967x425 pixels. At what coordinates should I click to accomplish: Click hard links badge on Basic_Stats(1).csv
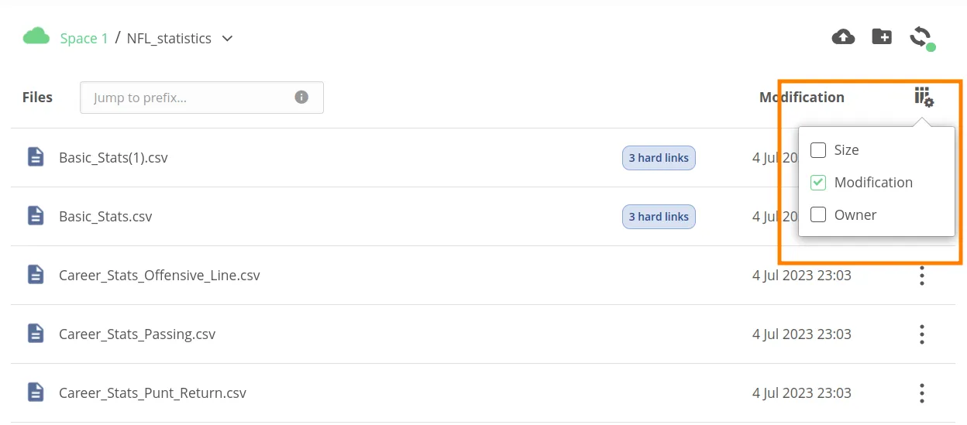tap(659, 158)
